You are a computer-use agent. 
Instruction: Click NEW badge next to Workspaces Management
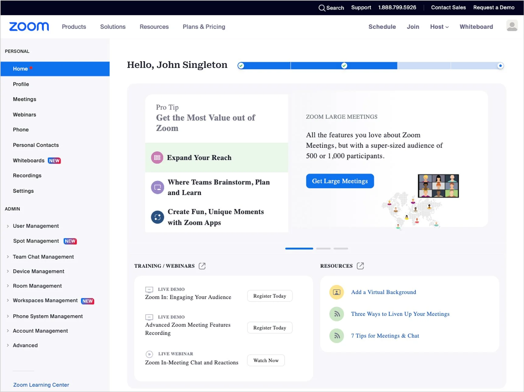(88, 301)
